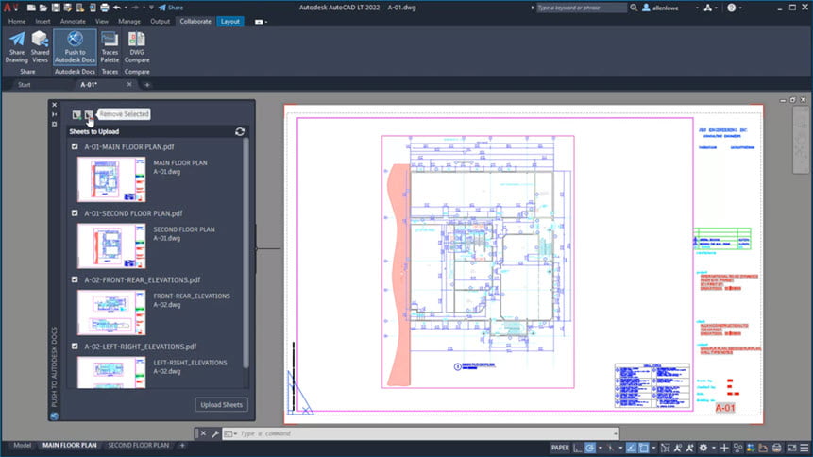Open the allenlowe user account dropdown
Screen dimensions: 813x457
tap(697, 8)
